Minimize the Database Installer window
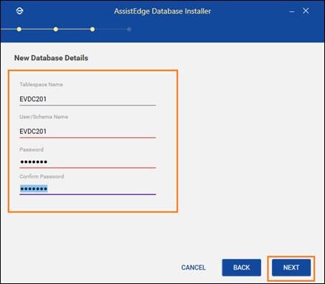 click(292, 11)
